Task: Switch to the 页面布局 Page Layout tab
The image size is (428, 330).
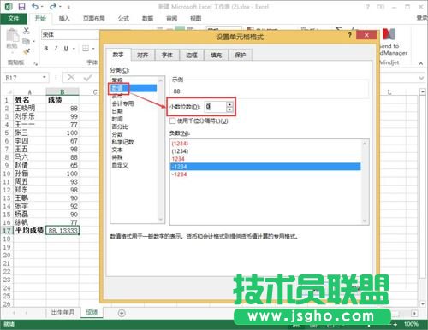Action: point(93,19)
